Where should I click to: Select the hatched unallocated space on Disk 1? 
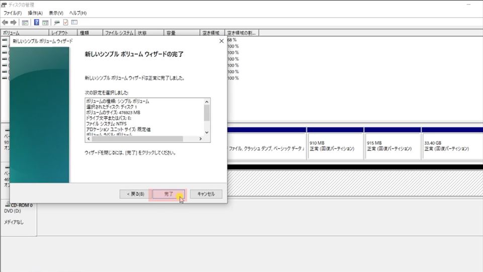click(x=355, y=183)
